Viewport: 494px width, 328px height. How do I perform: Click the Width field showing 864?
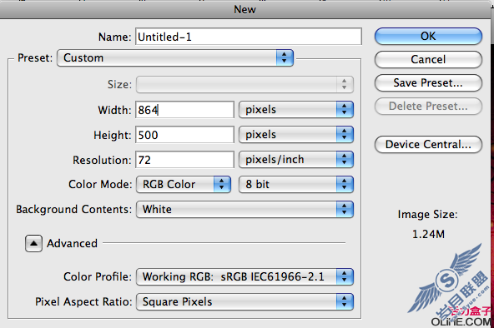(x=185, y=110)
